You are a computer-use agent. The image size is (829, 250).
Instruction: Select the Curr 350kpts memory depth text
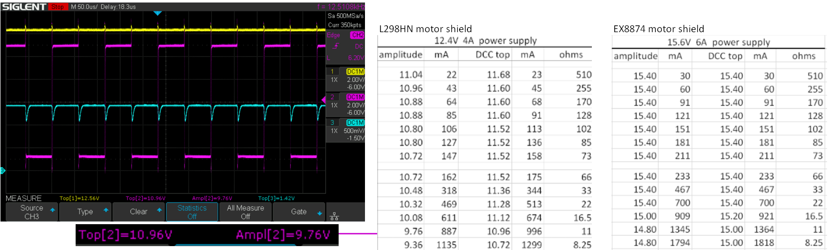(344, 25)
